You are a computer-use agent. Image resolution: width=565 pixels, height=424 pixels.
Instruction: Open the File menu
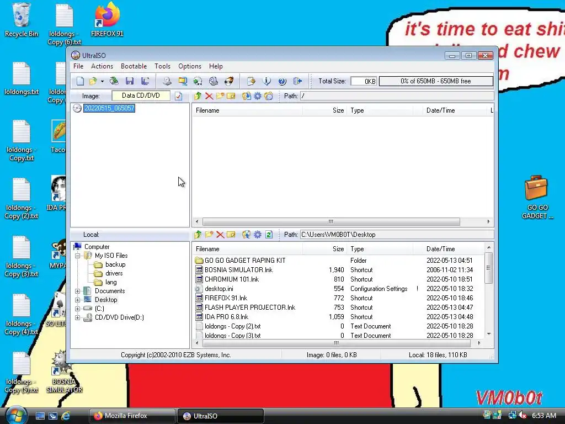click(78, 66)
